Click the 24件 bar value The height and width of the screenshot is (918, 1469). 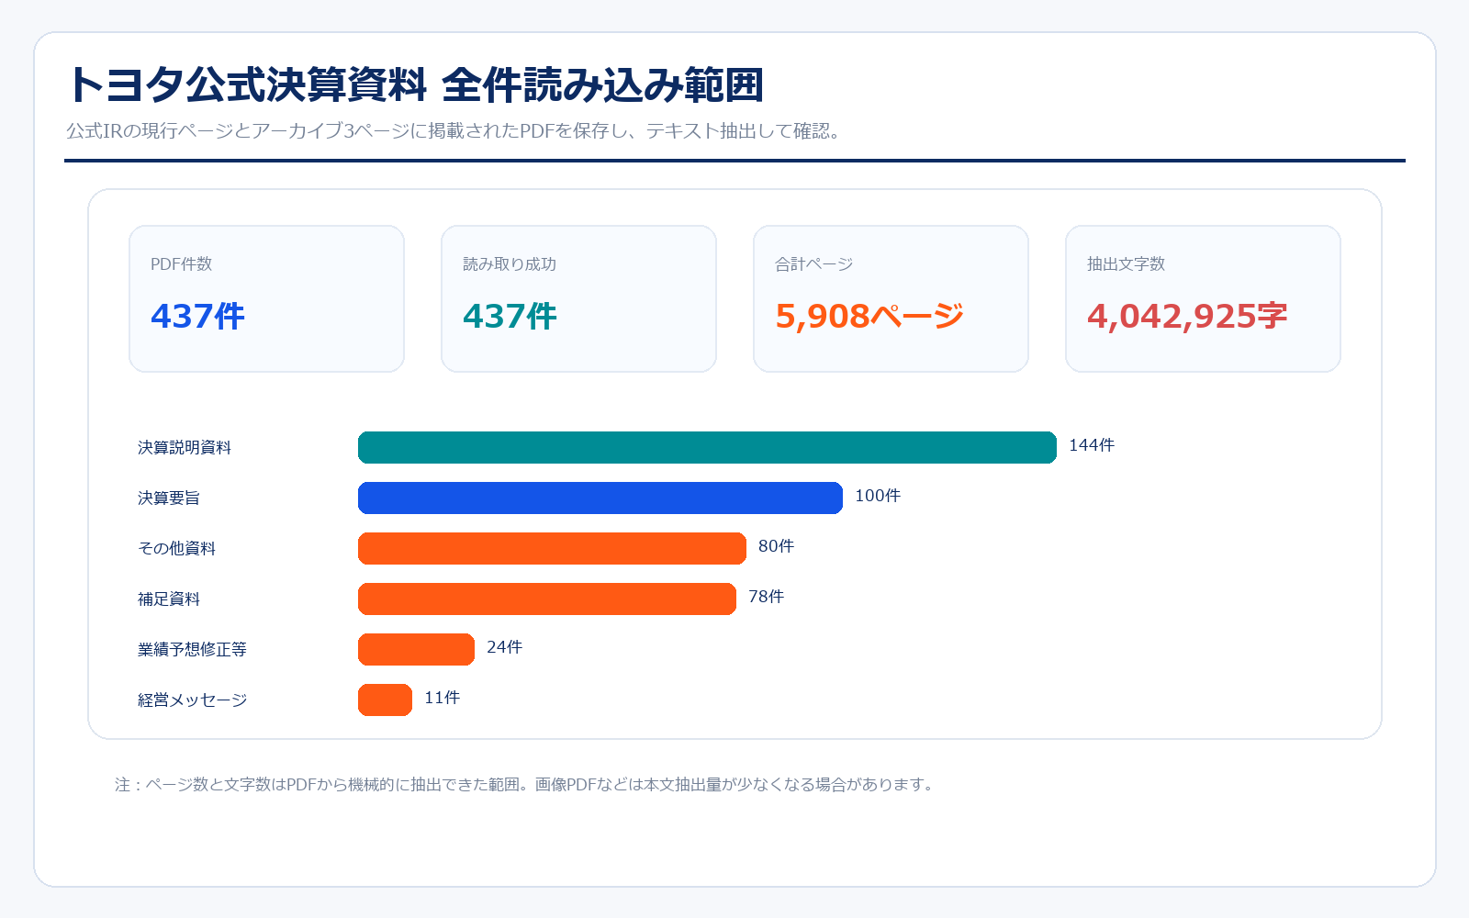pyautogui.click(x=504, y=647)
